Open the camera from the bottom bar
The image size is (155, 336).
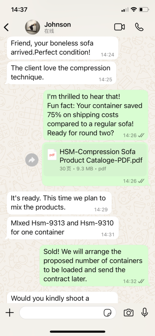coord(128,313)
